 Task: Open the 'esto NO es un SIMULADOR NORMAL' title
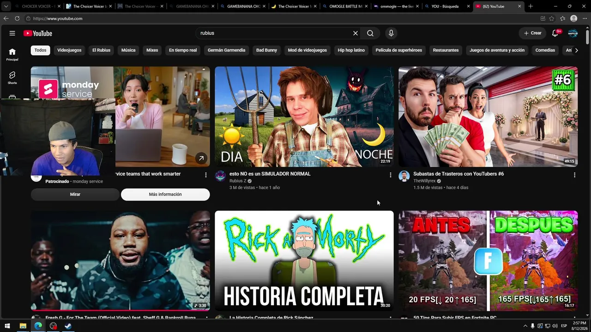point(270,174)
